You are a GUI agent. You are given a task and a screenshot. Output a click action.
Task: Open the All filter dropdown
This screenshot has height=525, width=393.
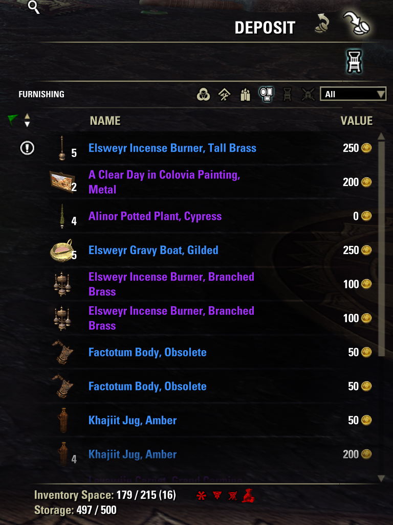point(353,94)
